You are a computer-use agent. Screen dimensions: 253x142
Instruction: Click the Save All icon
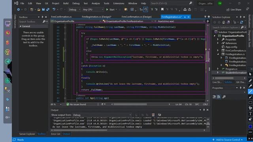[x=48, y=9]
